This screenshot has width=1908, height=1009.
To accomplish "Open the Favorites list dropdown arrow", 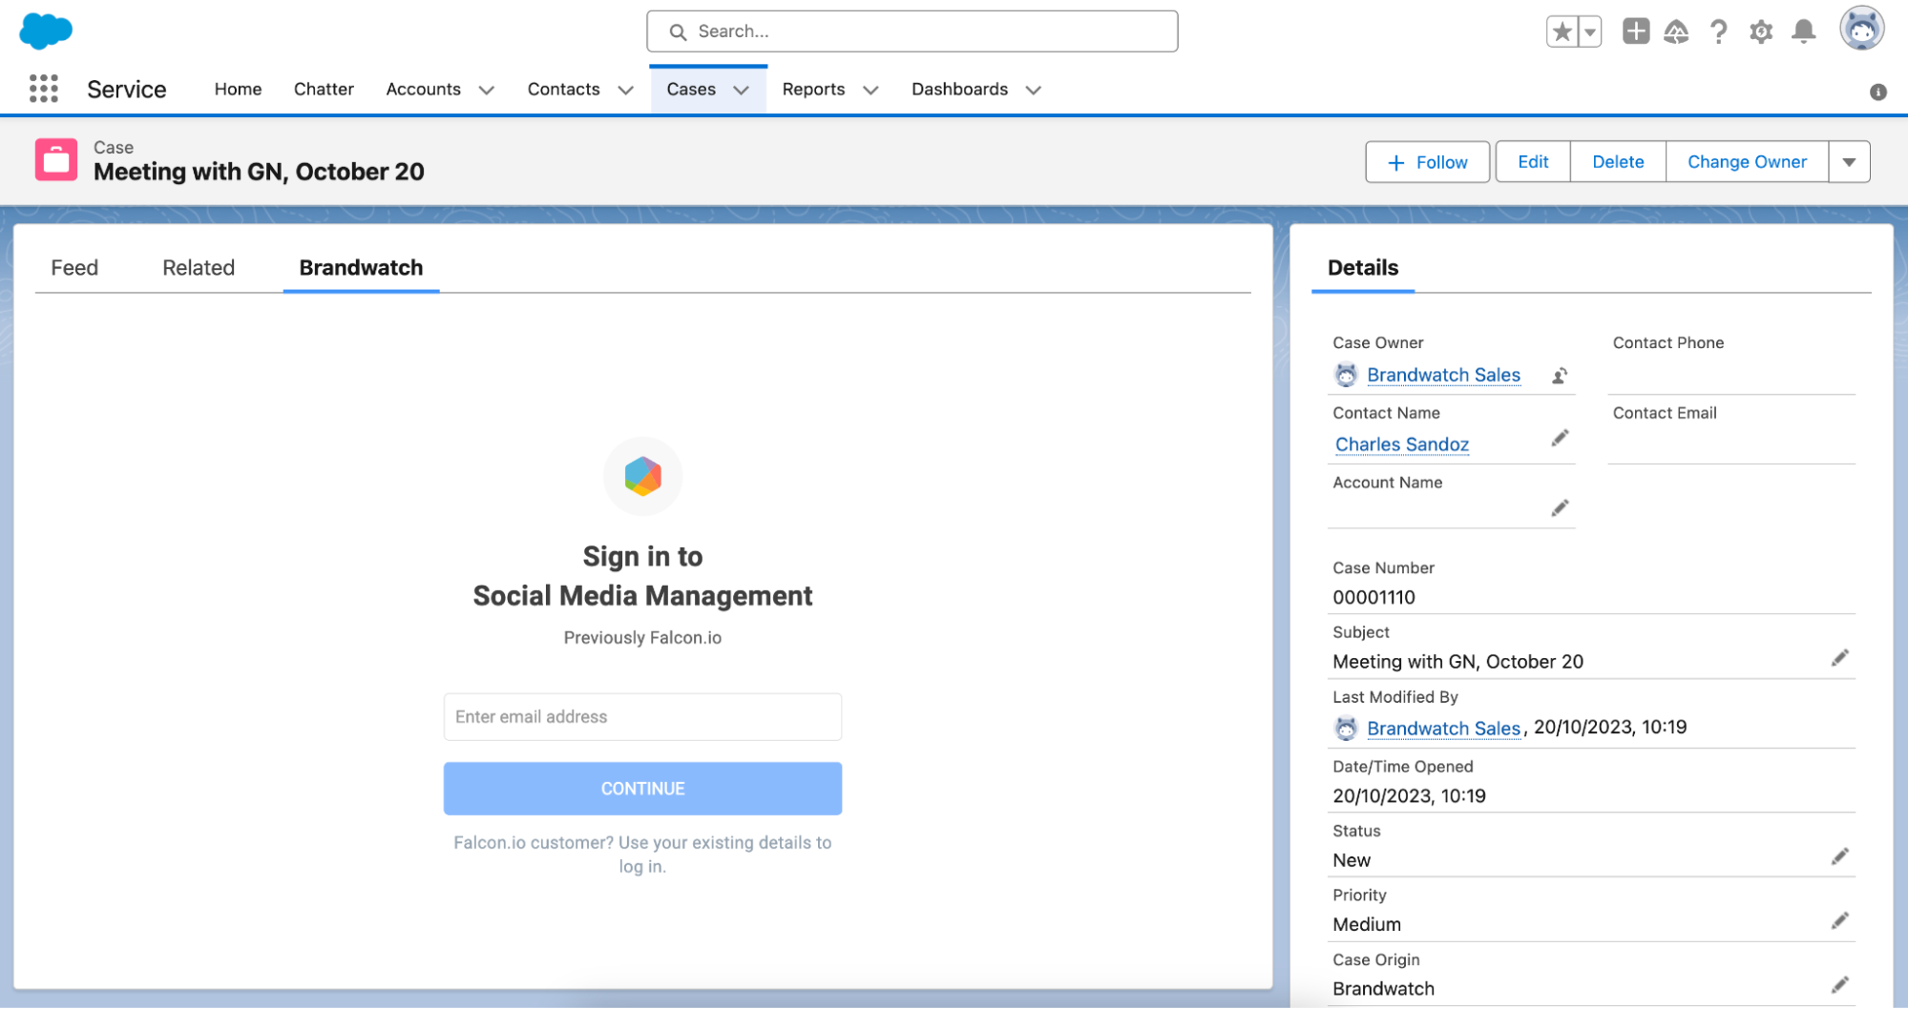I will pyautogui.click(x=1590, y=31).
